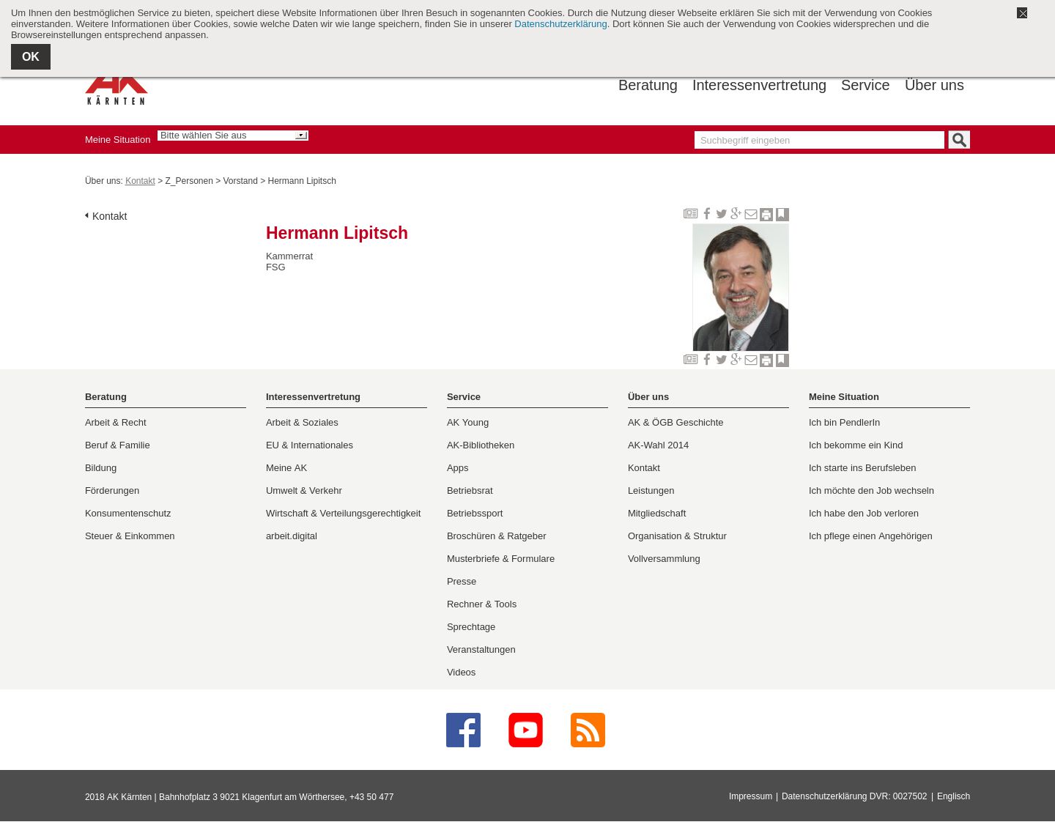Open the Service main menu
This screenshot has width=1055, height=822.
tap(865, 85)
